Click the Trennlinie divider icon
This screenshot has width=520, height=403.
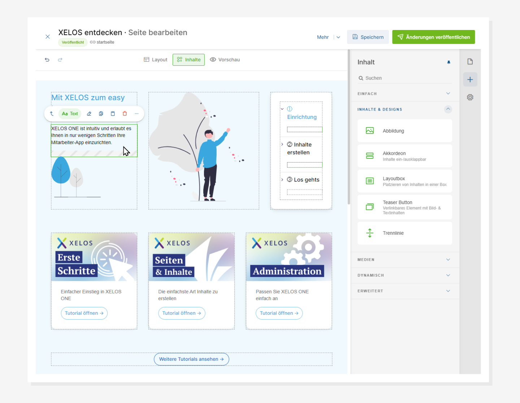coord(370,233)
